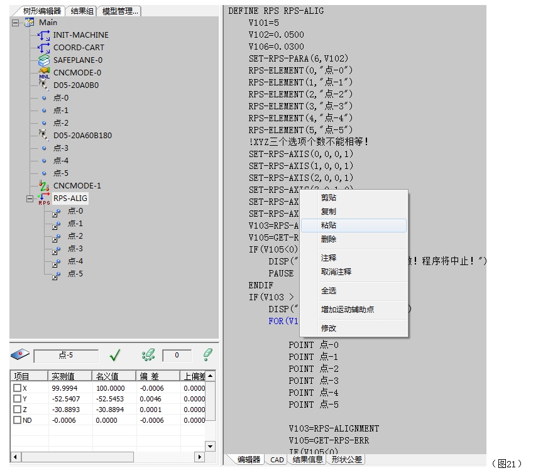Click the X nominal value 100.0000
Viewport: 543px width, 473px height.
pos(111,388)
